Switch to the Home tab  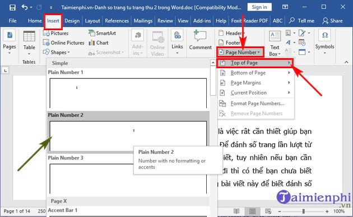(35, 21)
